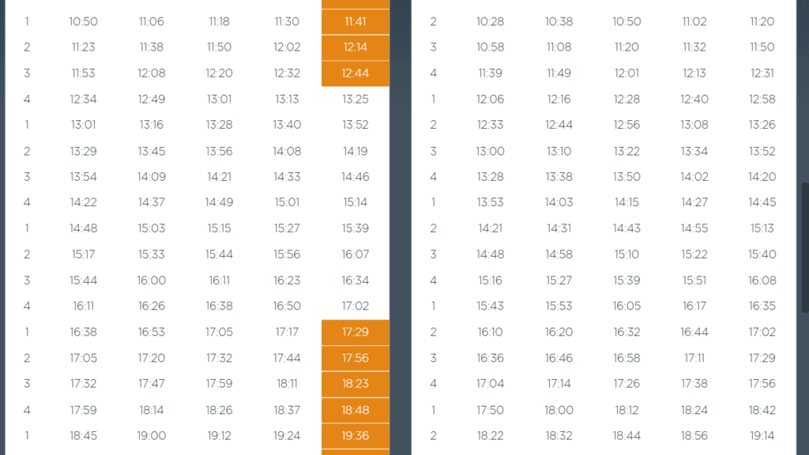Select the orange 17:29 time cell

click(356, 333)
